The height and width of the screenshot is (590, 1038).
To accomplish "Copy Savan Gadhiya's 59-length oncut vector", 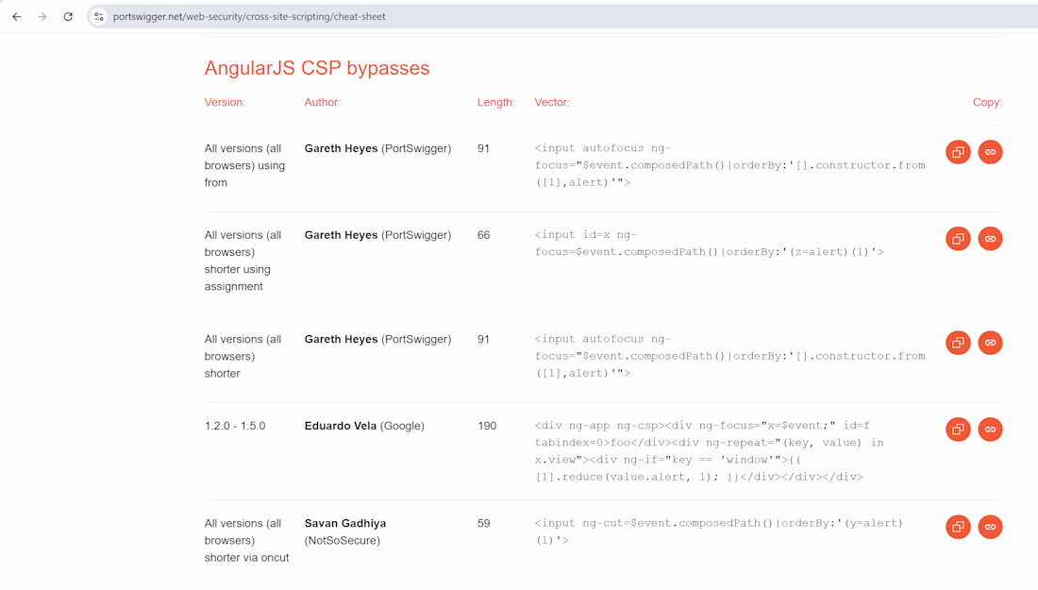I will tap(958, 527).
